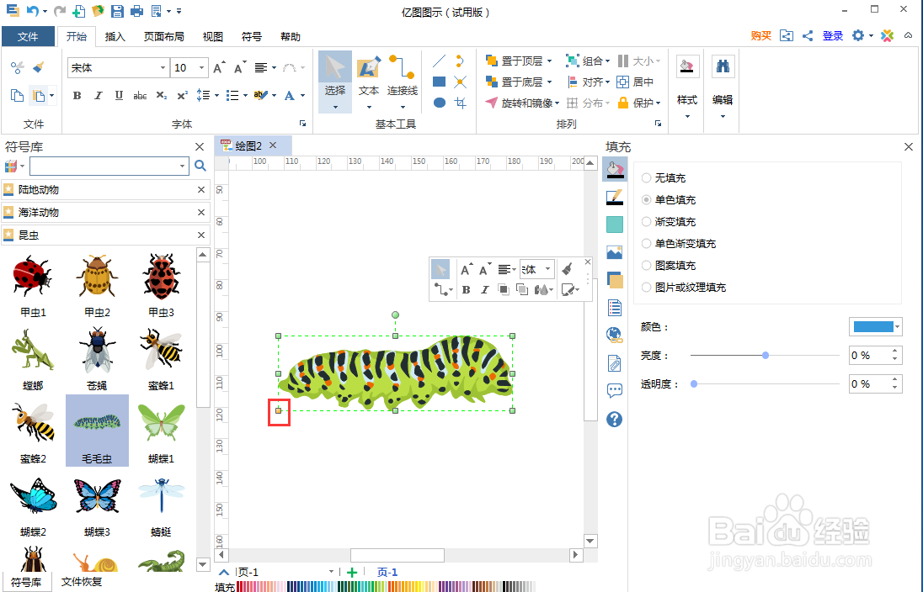The height and width of the screenshot is (592, 923).
Task: Click the Cut scissors icon
Action: (17, 67)
